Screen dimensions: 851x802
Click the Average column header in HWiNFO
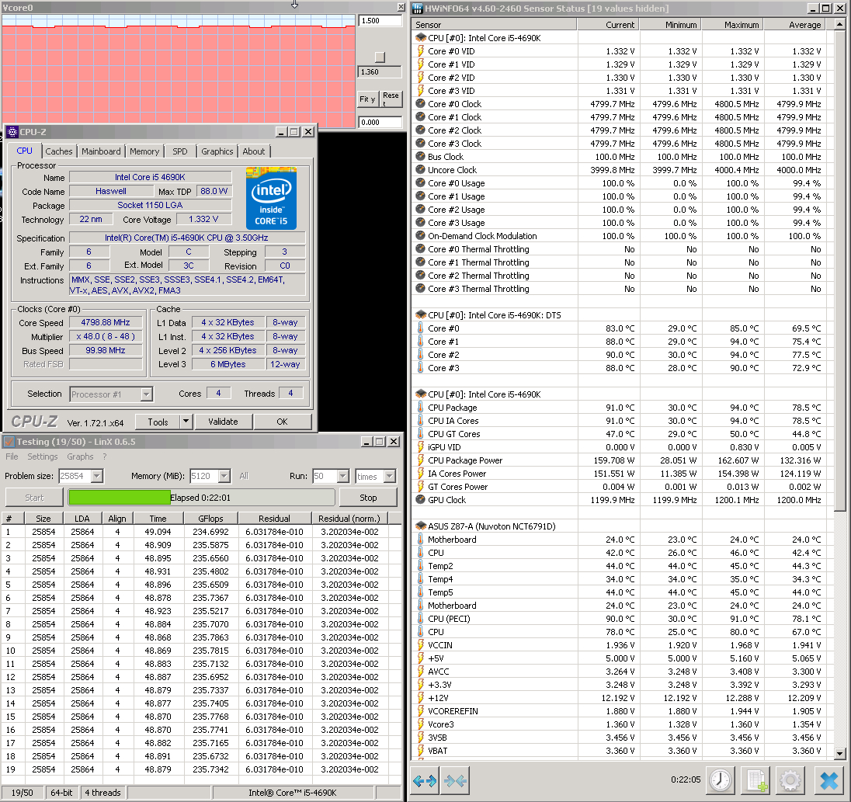[x=794, y=24]
